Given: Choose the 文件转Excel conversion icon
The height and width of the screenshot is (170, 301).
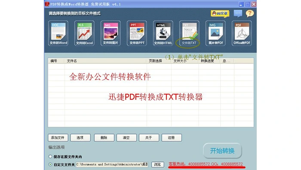Looking at the screenshot, I should tap(84, 33).
